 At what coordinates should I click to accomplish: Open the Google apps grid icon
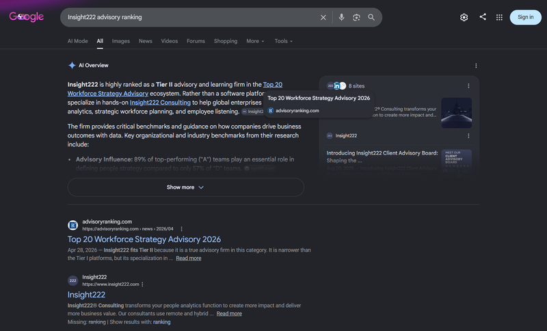[499, 18]
